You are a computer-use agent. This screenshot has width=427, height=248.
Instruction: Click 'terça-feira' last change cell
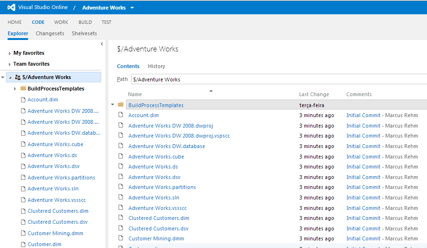tap(311, 105)
